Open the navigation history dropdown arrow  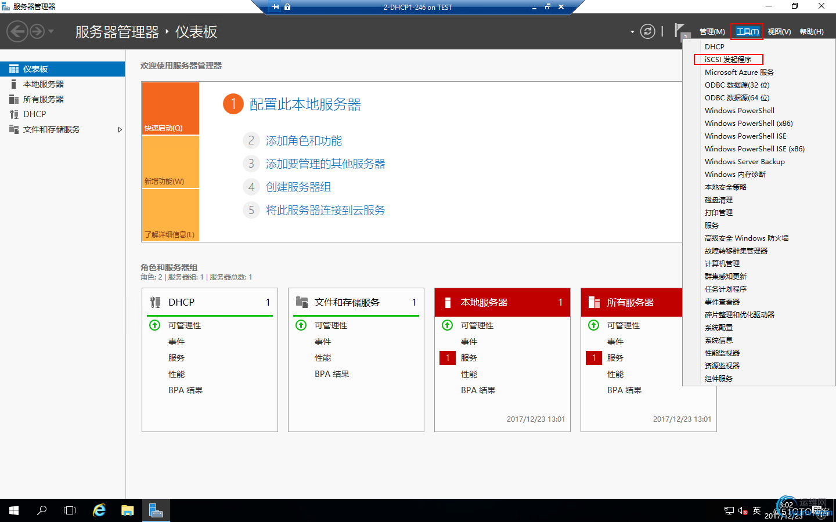point(51,31)
